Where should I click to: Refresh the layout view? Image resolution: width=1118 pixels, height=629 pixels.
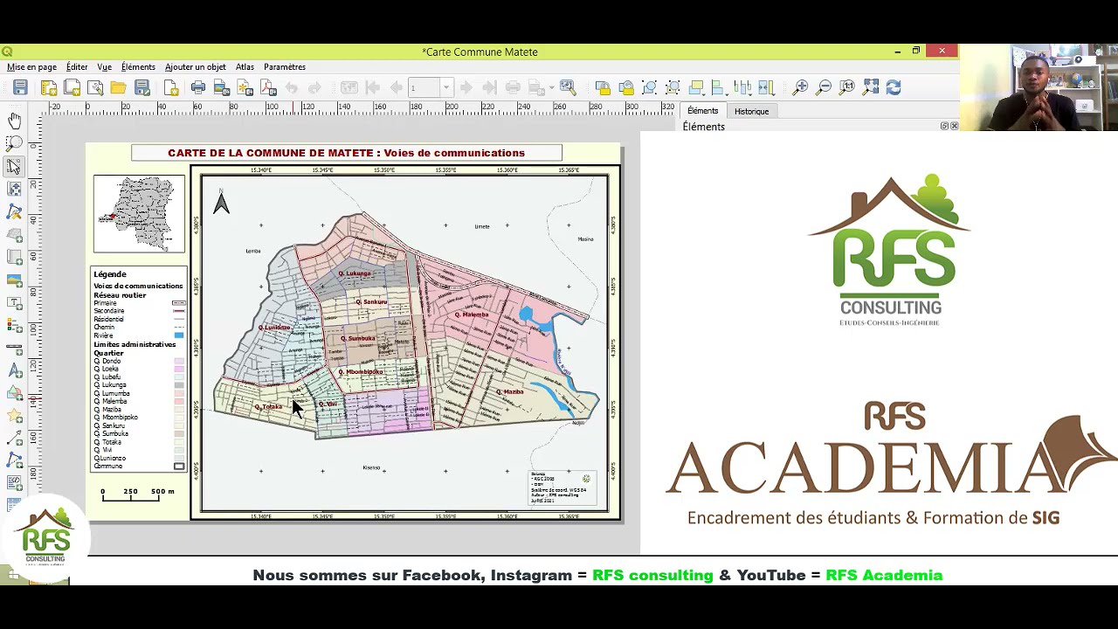(x=894, y=87)
